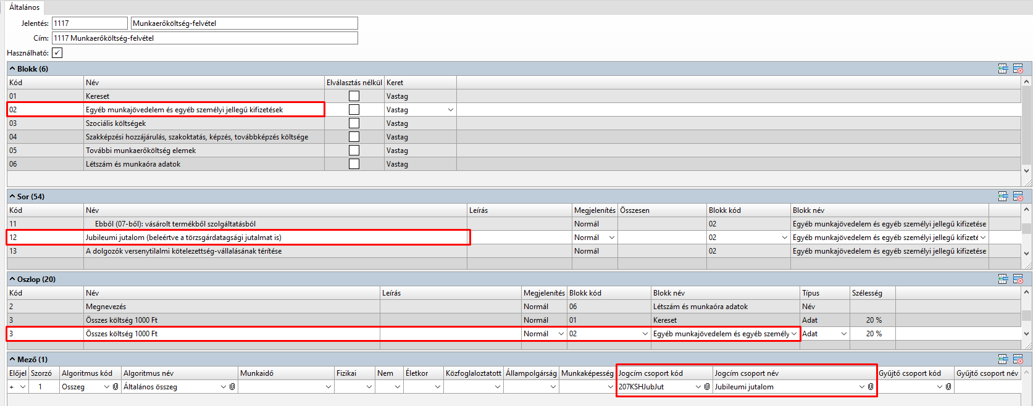Select the Általános tab
This screenshot has height=406, width=1033.
(25, 7)
